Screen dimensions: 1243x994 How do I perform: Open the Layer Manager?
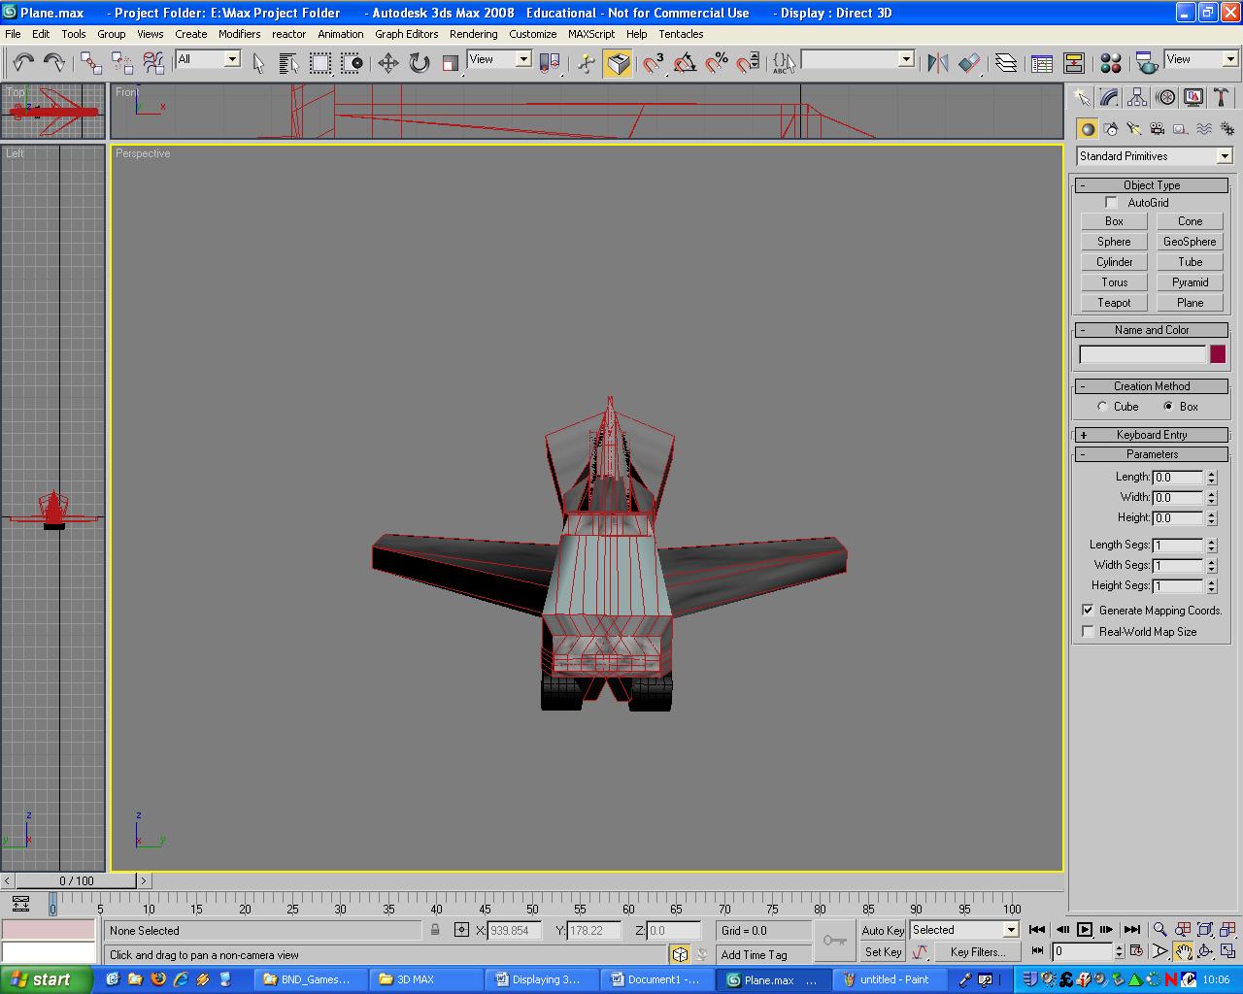point(1007,61)
